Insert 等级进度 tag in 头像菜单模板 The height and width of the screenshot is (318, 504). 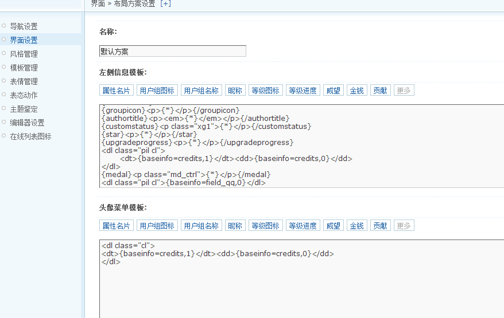click(x=303, y=226)
